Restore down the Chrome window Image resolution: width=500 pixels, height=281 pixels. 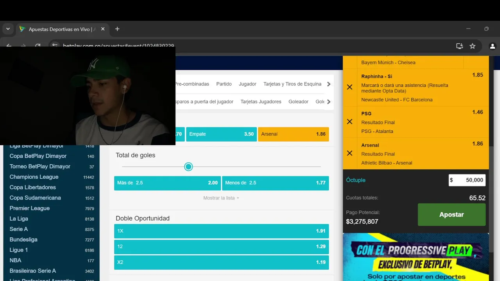[486, 29]
